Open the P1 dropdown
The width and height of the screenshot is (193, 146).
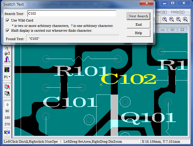[x=7, y=77]
